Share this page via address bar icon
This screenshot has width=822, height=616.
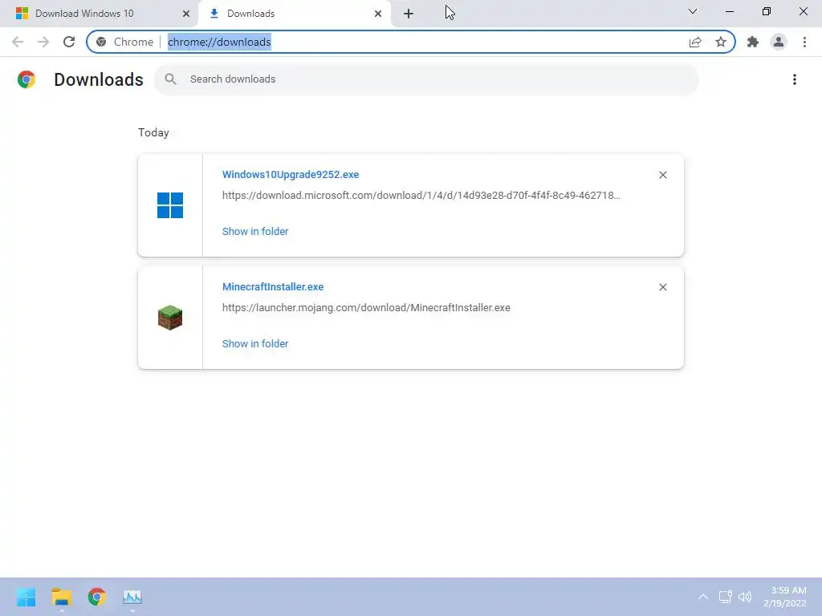point(695,42)
